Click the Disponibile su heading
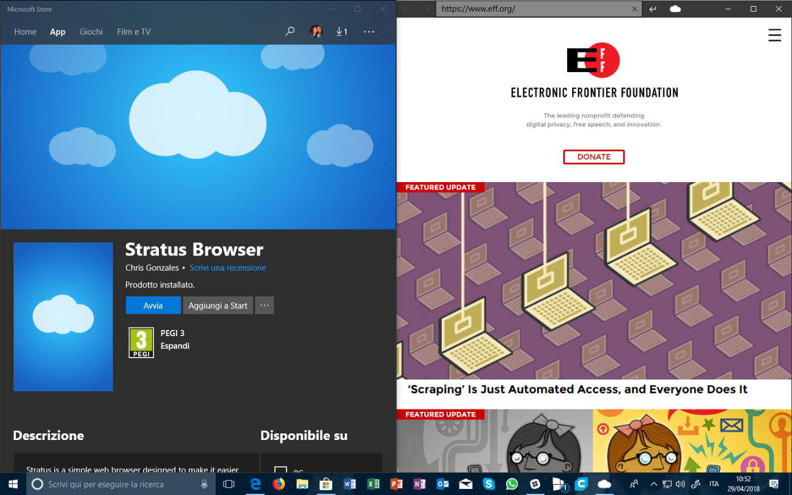The width and height of the screenshot is (792, 495). [304, 436]
